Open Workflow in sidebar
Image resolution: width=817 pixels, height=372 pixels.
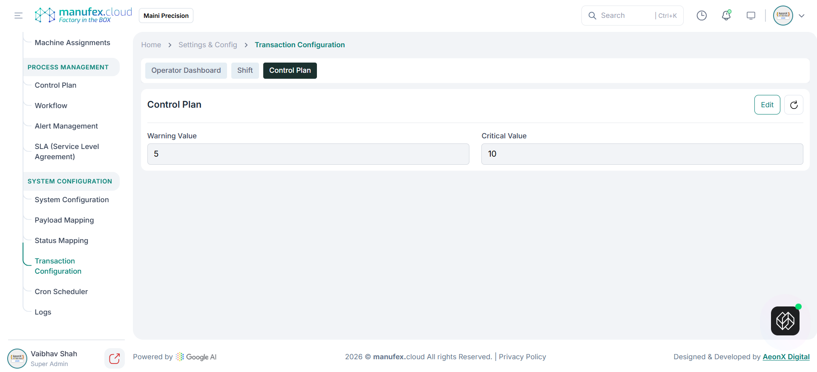[x=51, y=106]
